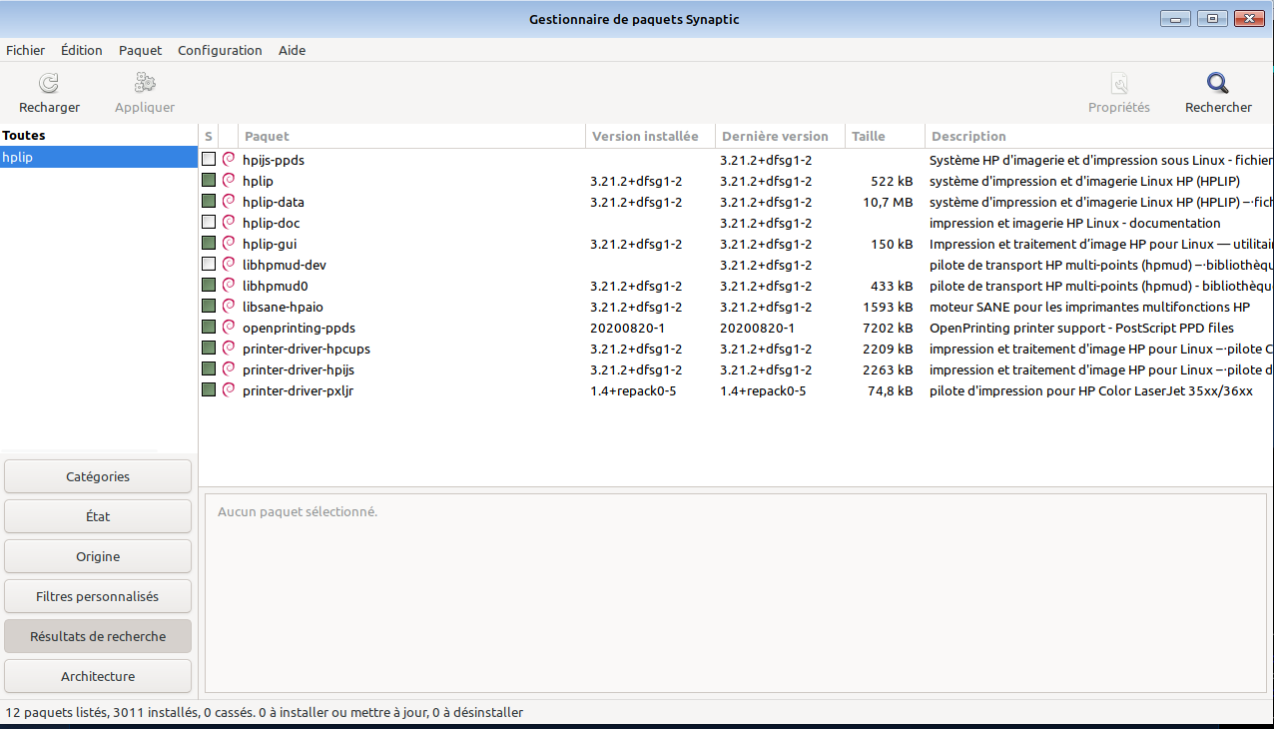Click Debian swirl icon beside hpijs-ppds

coord(229,160)
